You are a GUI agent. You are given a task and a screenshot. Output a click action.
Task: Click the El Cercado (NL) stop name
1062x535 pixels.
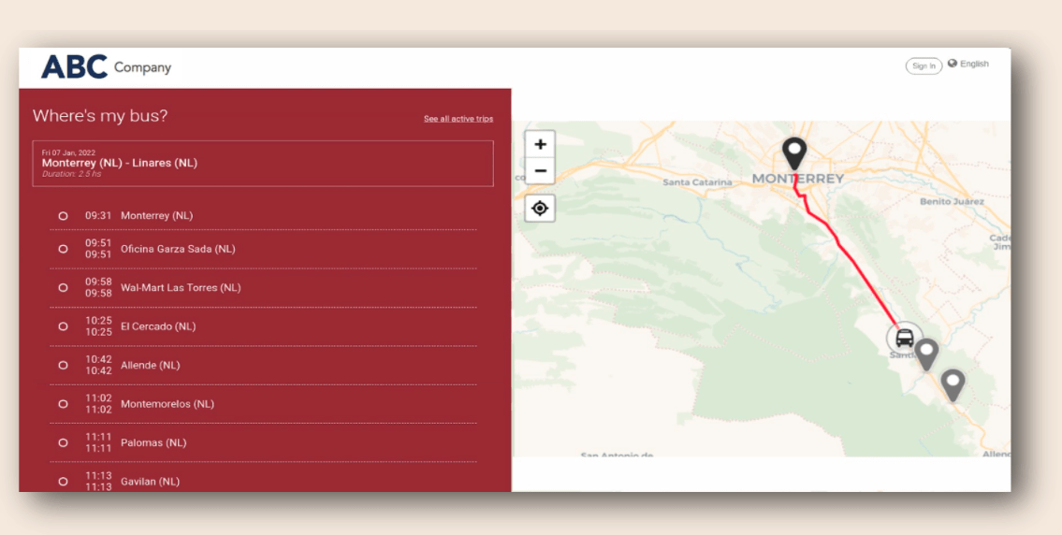coord(158,326)
